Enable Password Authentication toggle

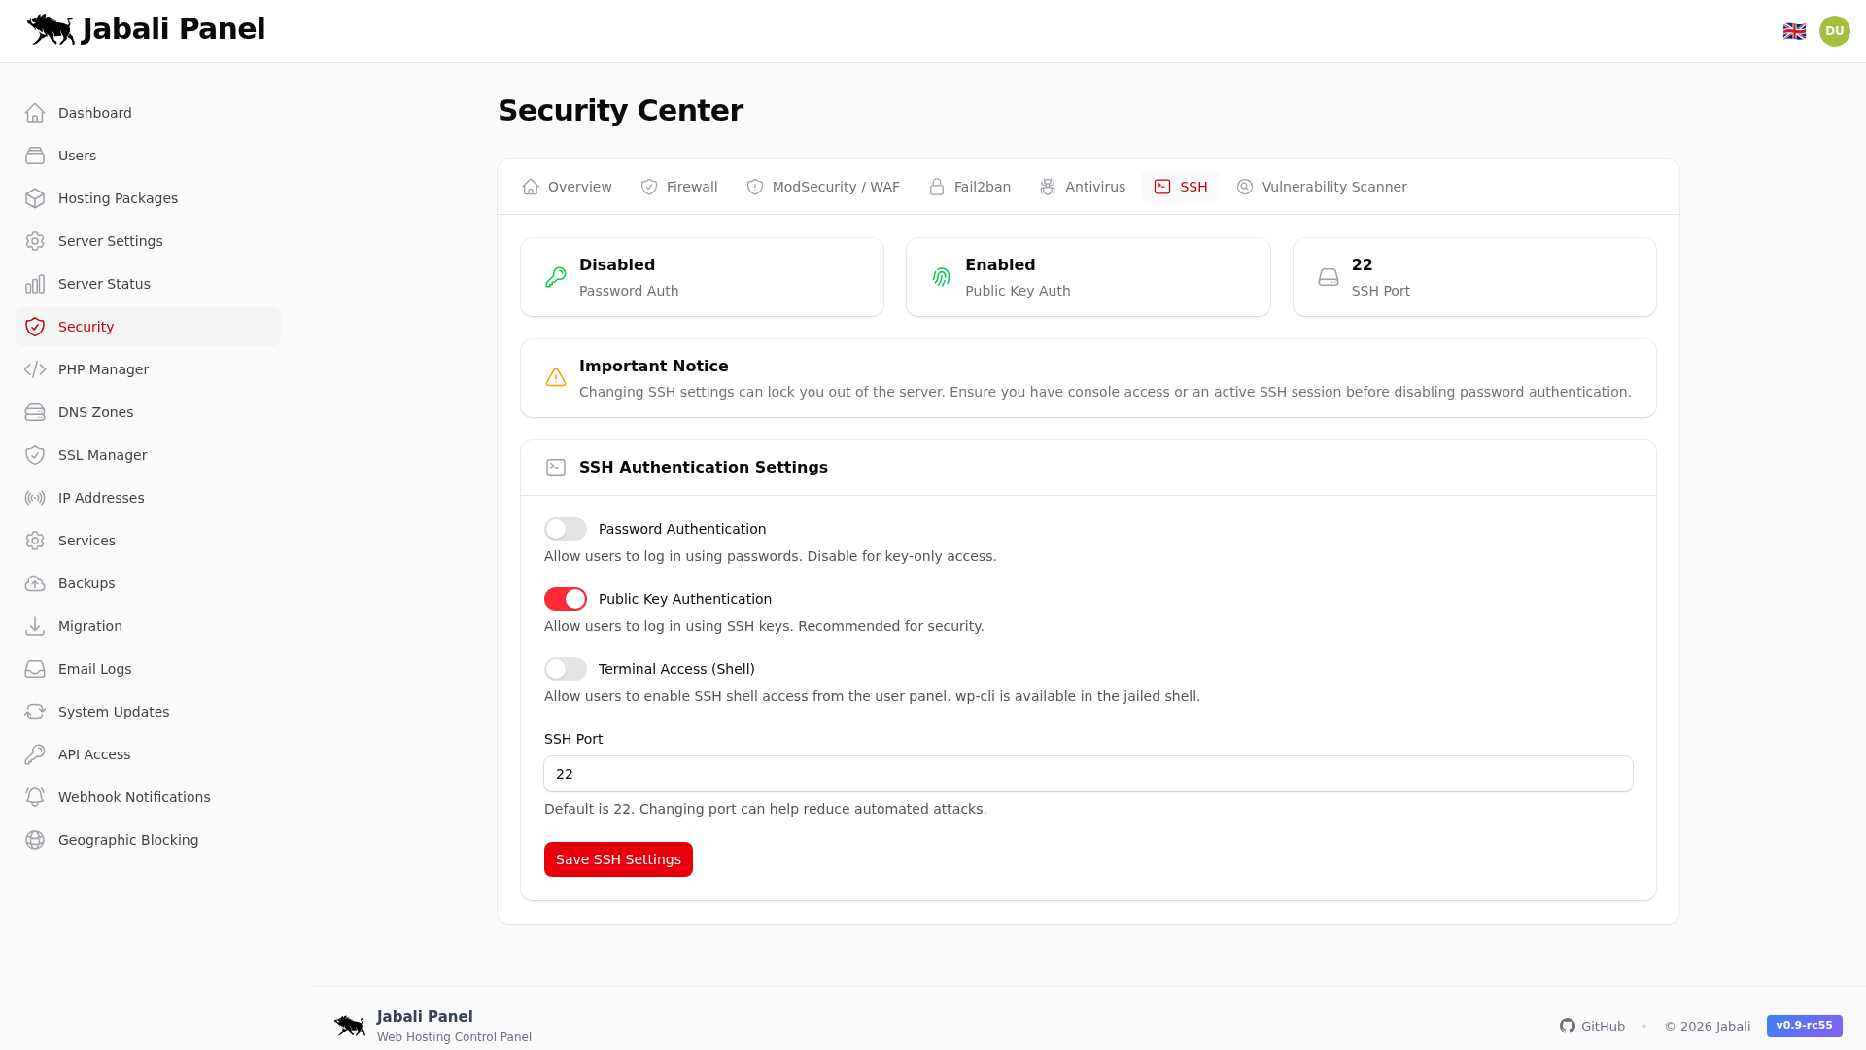[x=566, y=529]
